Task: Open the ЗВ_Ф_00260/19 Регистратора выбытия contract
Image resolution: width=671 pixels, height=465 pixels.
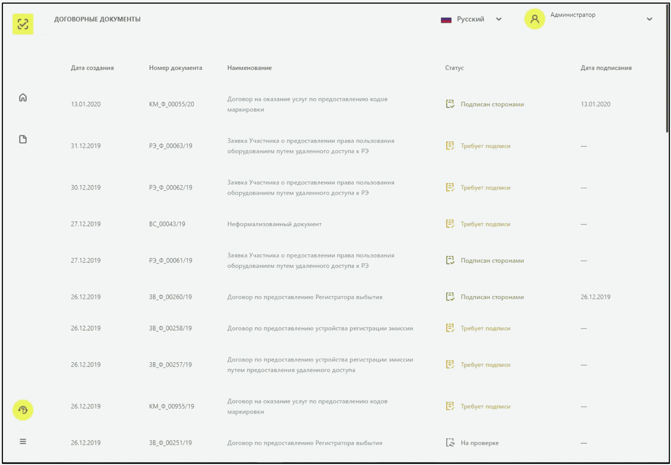Action: point(305,297)
